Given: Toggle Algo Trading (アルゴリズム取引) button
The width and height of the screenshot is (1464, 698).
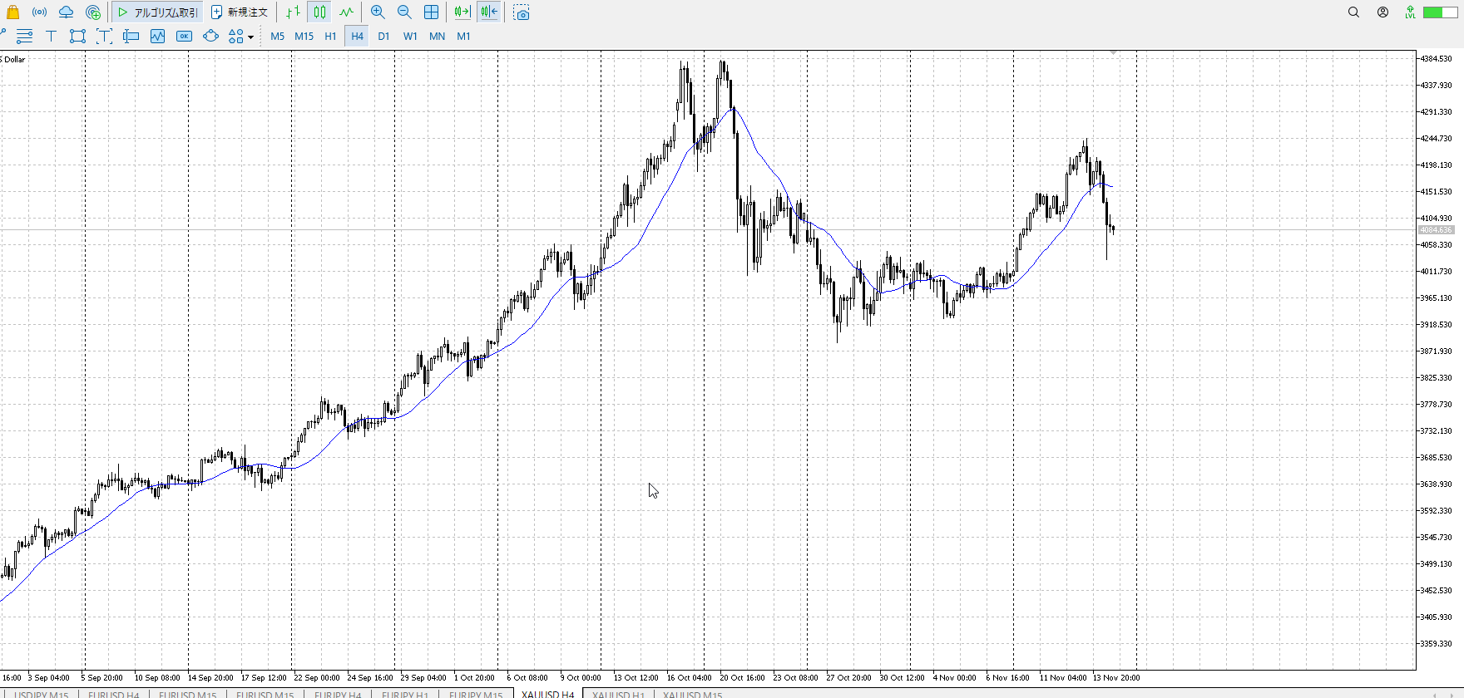Looking at the screenshot, I should [x=158, y=12].
